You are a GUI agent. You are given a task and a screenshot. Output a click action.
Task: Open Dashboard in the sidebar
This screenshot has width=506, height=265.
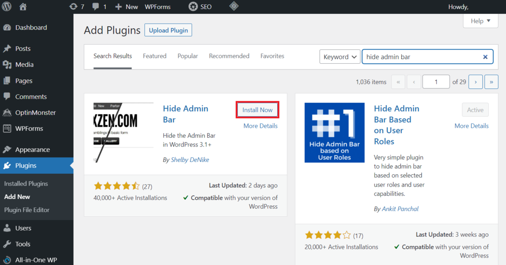[31, 28]
